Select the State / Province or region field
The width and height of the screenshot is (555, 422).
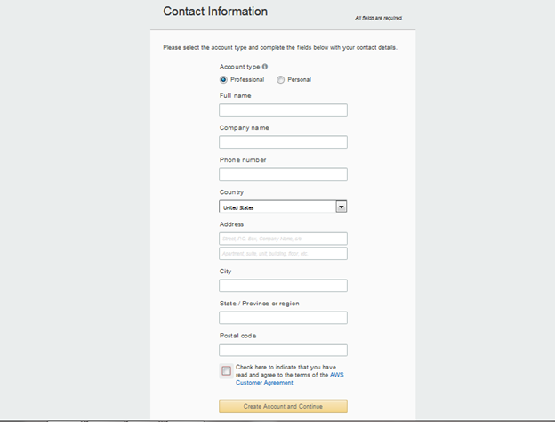[x=283, y=318]
